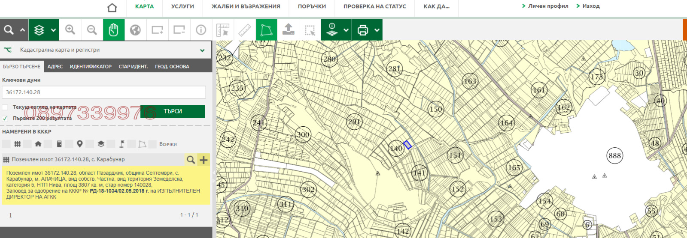Select the pan hand tool

(113, 30)
